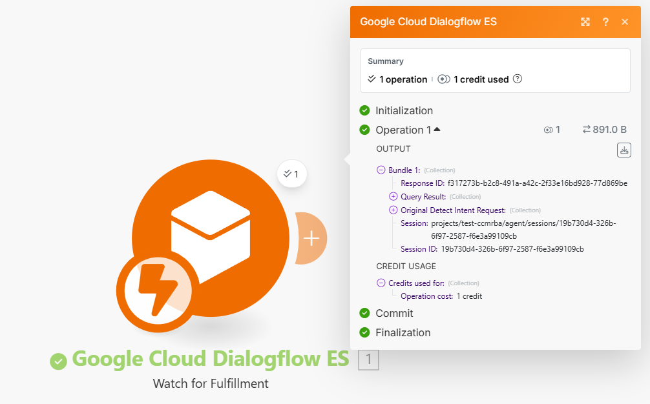Screen dimensions: 650x404
Task: Select the Finalization step
Action: 403,332
